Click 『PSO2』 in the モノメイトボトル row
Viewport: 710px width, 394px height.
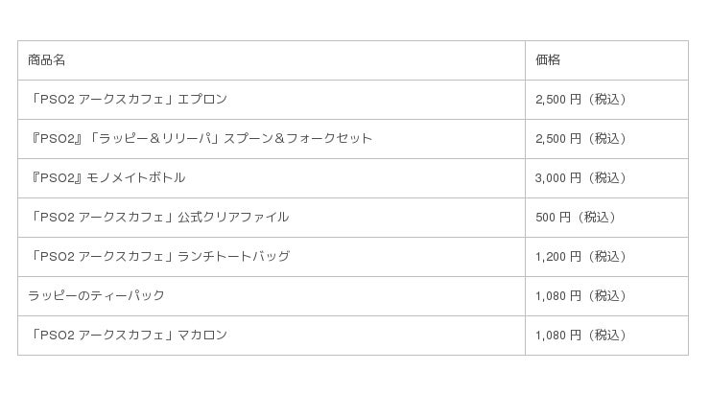pyautogui.click(x=58, y=178)
